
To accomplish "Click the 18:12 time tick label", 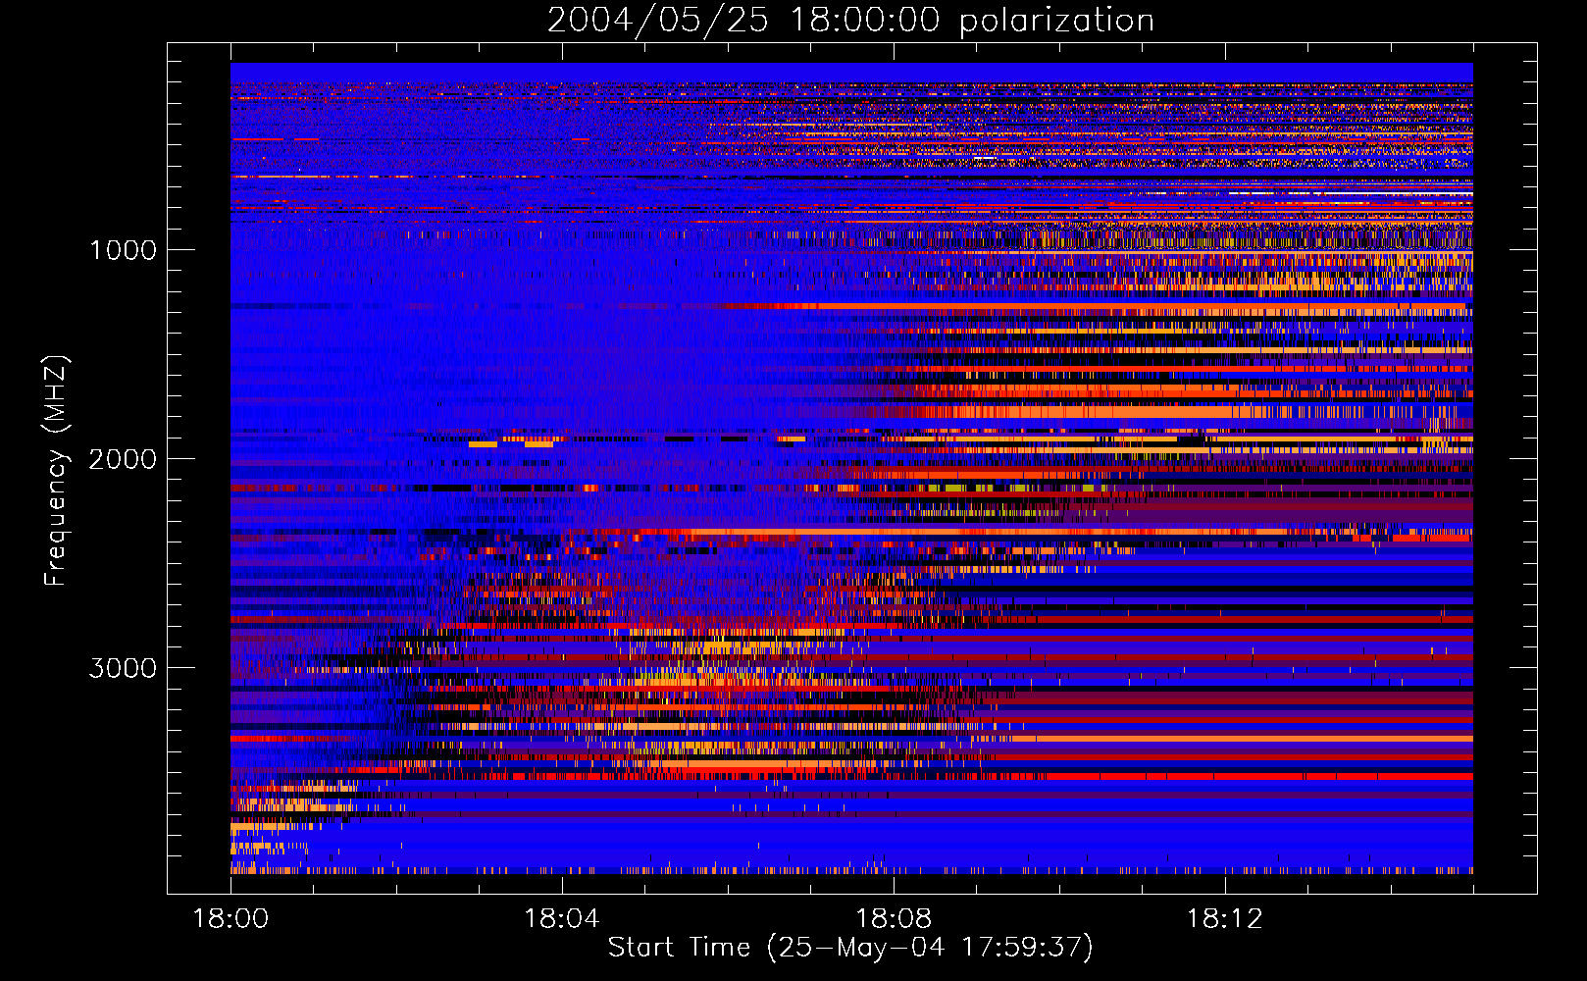I will (1225, 919).
